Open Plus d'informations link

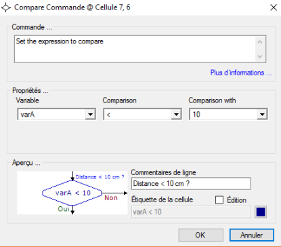pos(241,73)
